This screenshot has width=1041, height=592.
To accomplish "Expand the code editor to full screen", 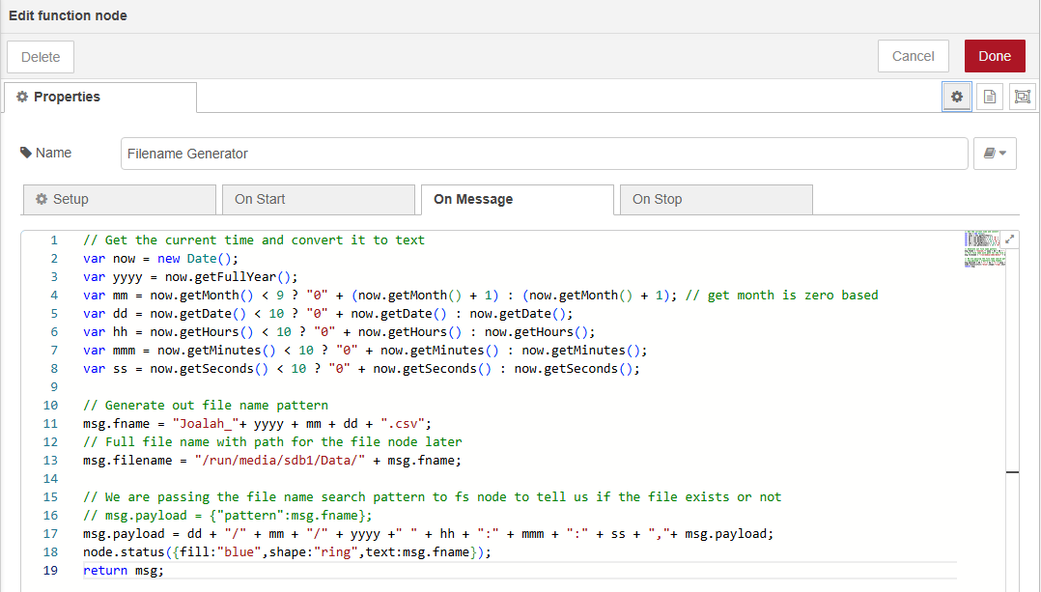I will coord(1010,239).
